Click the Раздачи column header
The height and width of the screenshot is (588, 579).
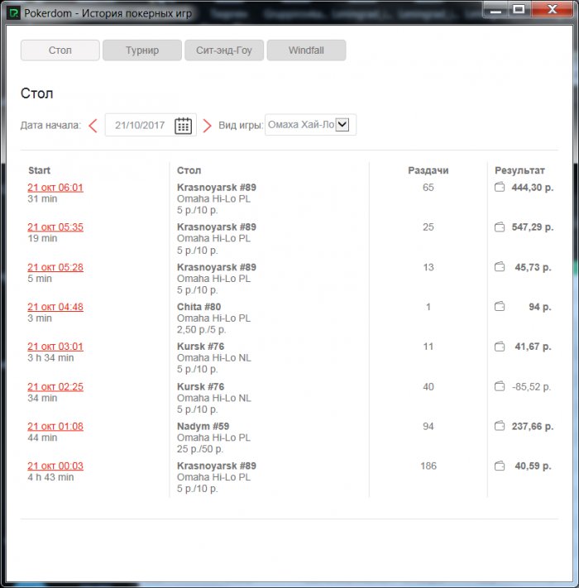pos(428,170)
